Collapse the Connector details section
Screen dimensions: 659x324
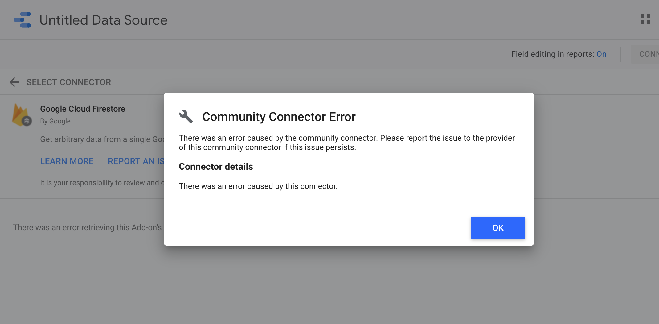click(216, 166)
